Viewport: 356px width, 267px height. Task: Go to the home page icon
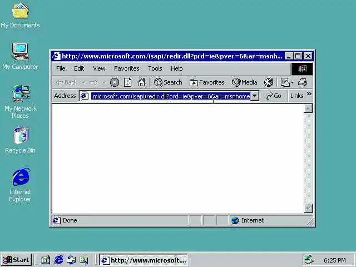(x=141, y=82)
